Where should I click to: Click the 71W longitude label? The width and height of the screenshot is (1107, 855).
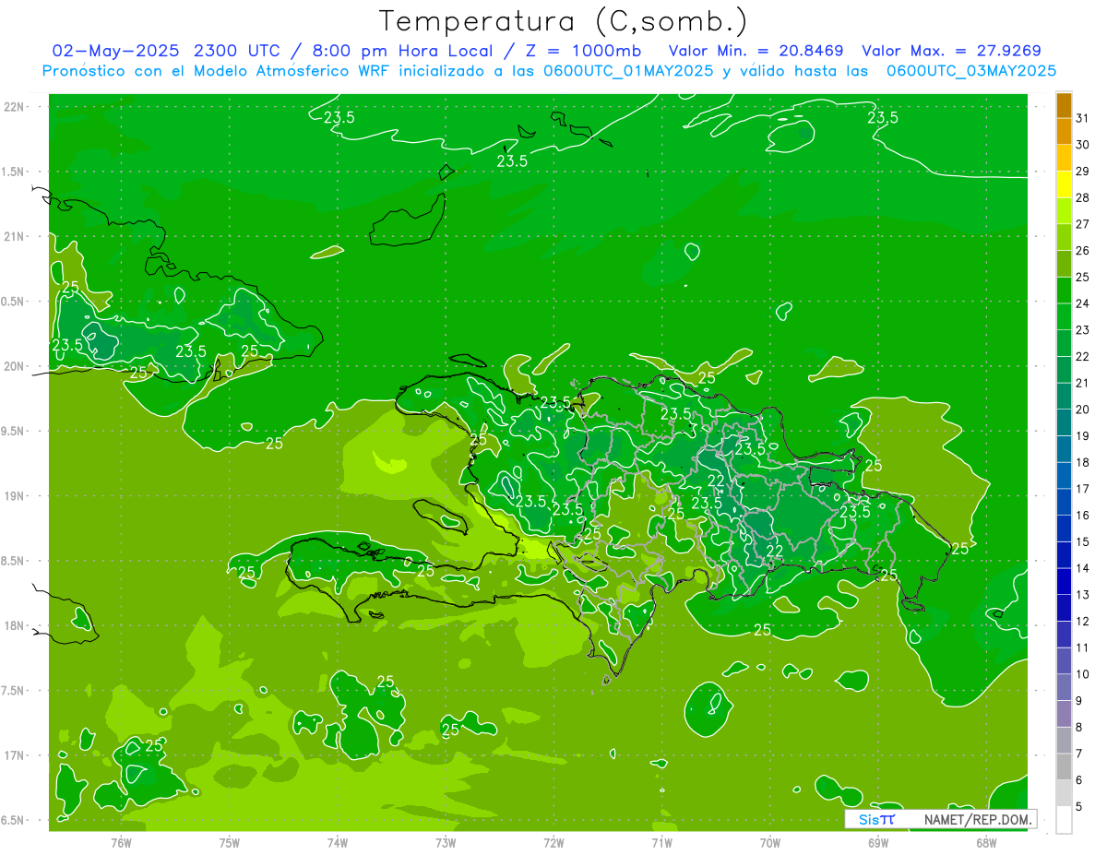tap(661, 842)
